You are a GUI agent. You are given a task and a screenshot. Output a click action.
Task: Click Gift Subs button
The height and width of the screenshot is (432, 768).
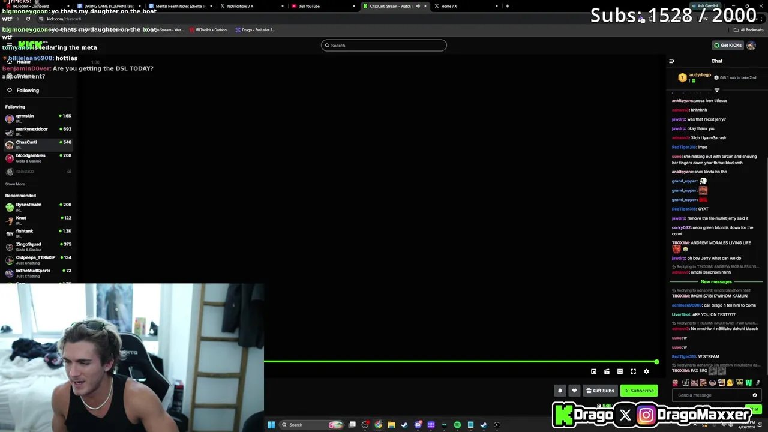600,391
